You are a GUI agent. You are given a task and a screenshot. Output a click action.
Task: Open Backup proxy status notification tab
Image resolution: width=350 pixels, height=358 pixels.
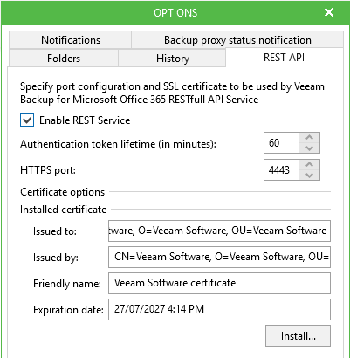coord(237,40)
